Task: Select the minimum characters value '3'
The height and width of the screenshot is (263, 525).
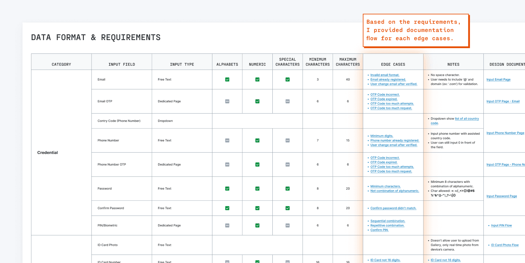Action: 317,79
